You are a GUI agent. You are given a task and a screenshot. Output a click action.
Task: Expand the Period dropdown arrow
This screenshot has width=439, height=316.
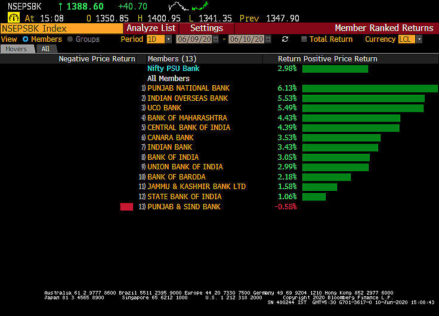(x=168, y=39)
